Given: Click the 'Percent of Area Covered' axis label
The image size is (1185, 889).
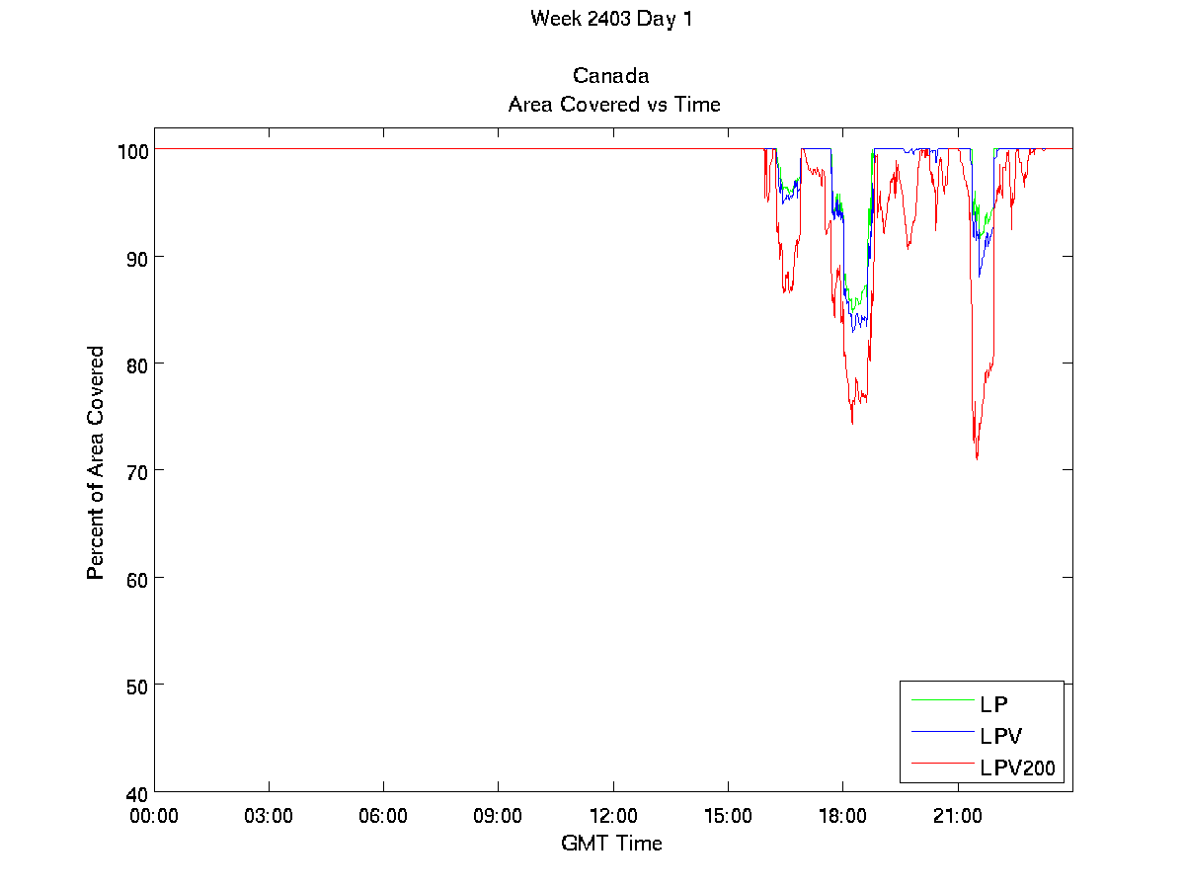Looking at the screenshot, I should click(x=96, y=462).
